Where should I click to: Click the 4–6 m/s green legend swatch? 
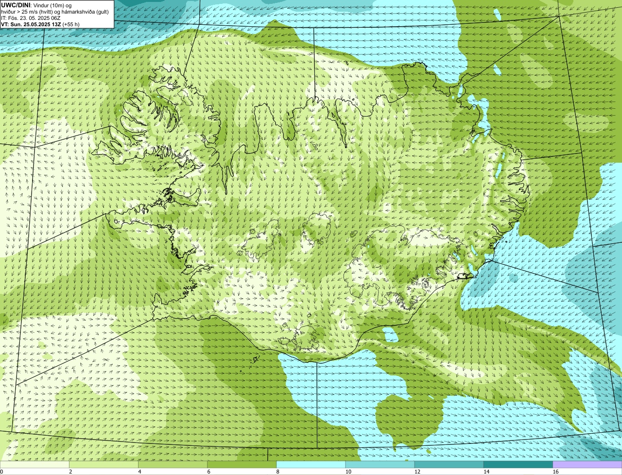tap(173, 464)
